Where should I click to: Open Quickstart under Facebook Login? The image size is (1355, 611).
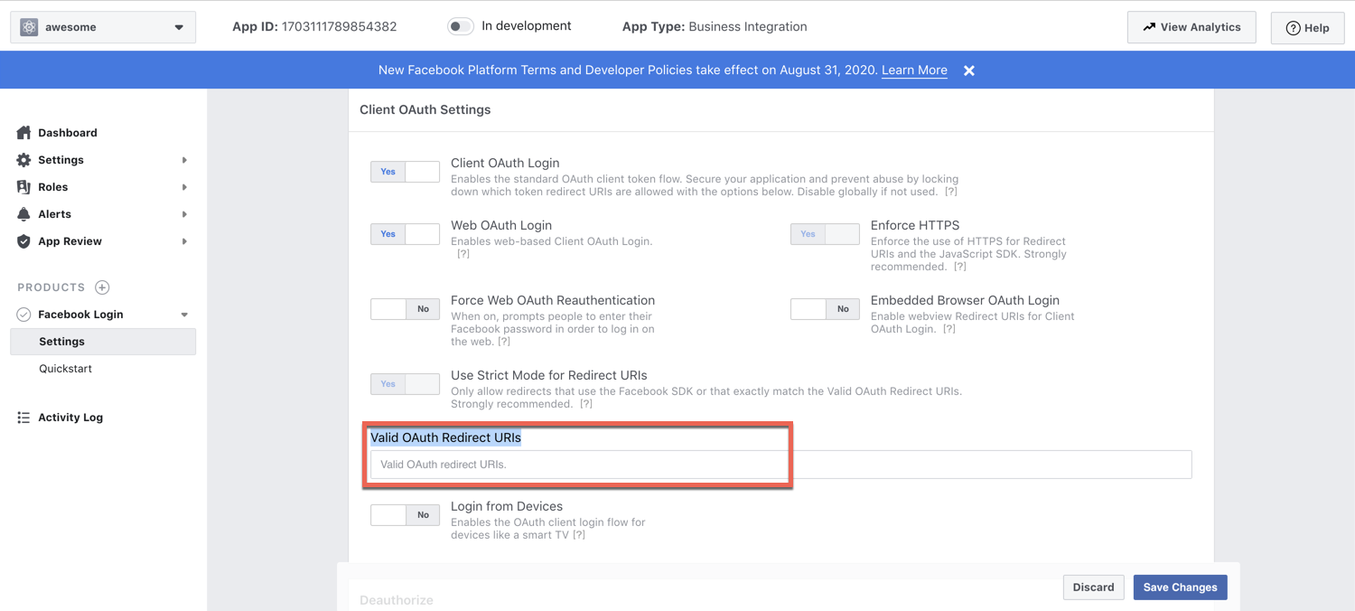(65, 369)
